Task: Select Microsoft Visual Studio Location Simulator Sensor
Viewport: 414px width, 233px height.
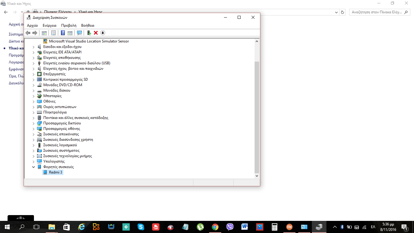Action: tap(89, 41)
